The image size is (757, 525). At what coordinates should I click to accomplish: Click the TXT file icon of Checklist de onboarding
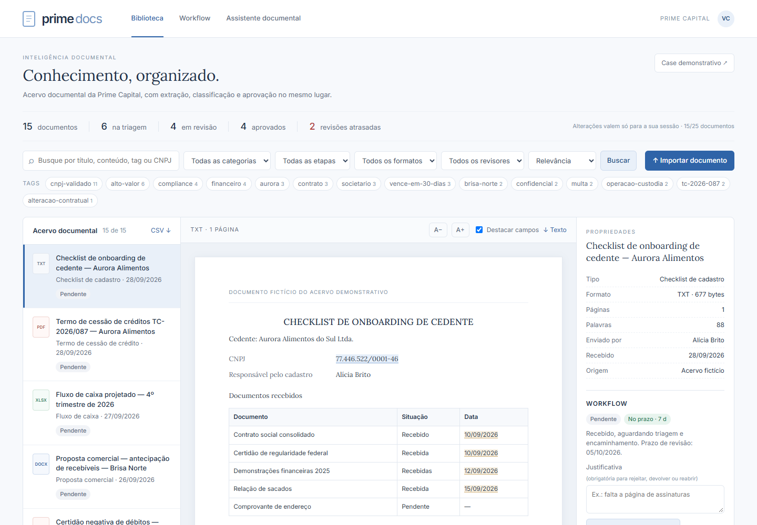41,264
